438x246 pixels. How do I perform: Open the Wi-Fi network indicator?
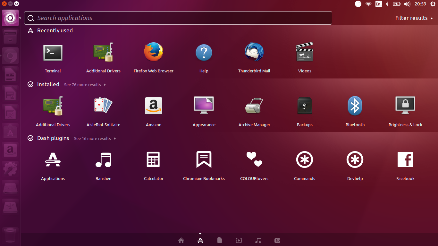tap(368, 4)
